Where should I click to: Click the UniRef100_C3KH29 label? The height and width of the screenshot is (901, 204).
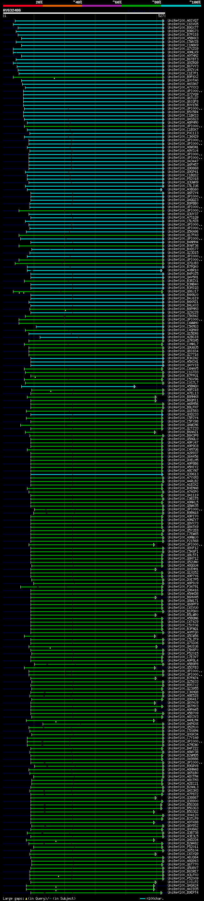(x=183, y=137)
